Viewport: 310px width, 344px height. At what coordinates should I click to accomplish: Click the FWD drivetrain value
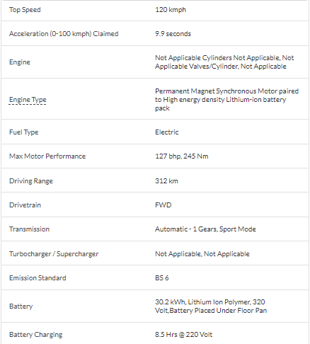click(x=163, y=205)
